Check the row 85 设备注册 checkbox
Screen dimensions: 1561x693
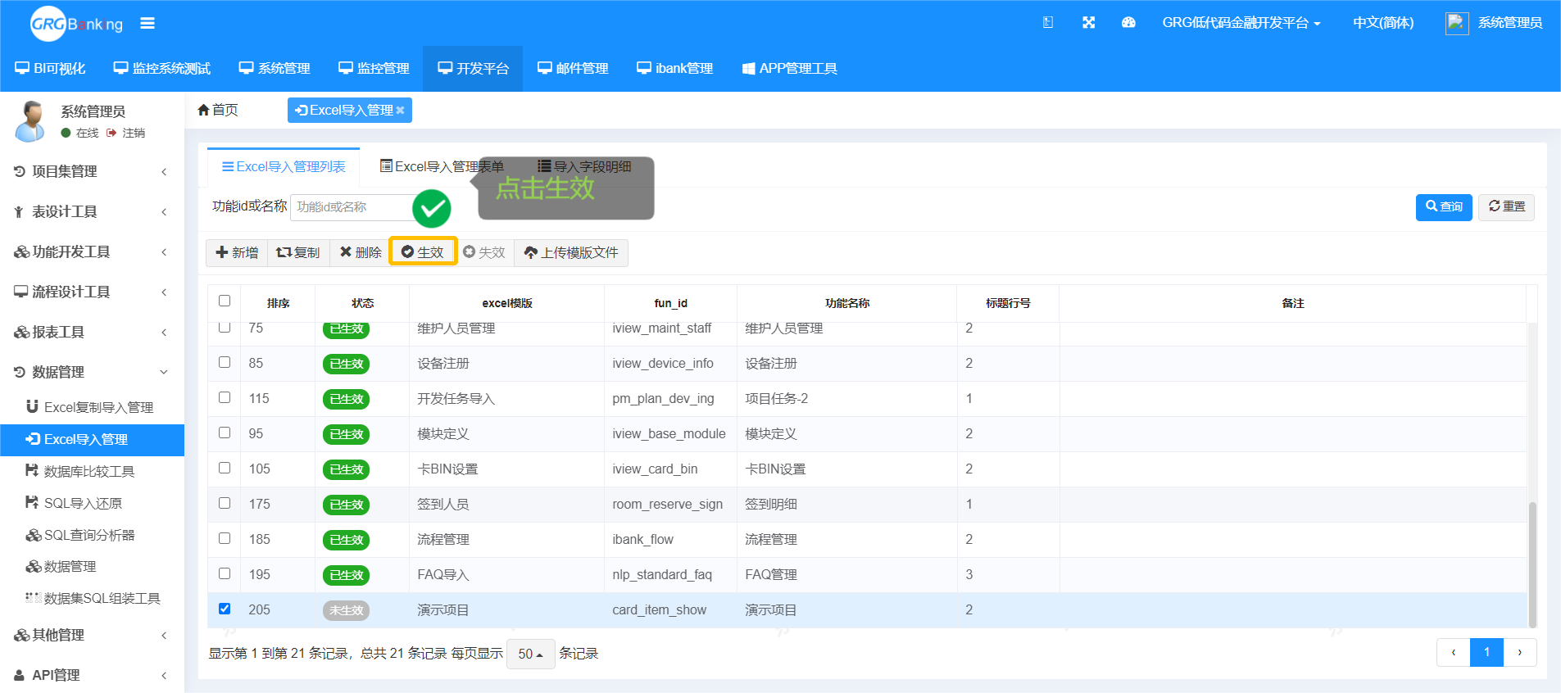[x=225, y=362]
